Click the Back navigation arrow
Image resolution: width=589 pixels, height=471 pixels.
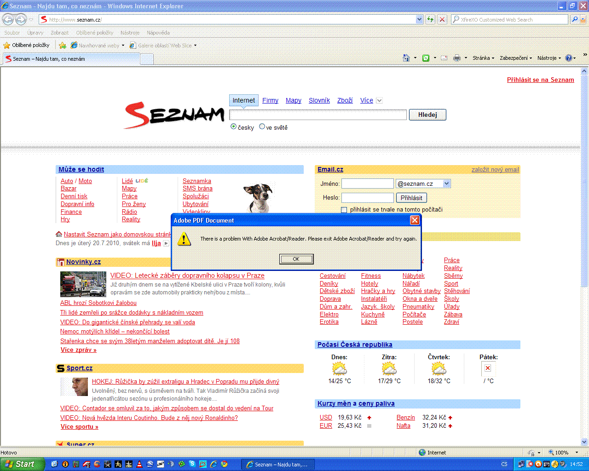8,19
